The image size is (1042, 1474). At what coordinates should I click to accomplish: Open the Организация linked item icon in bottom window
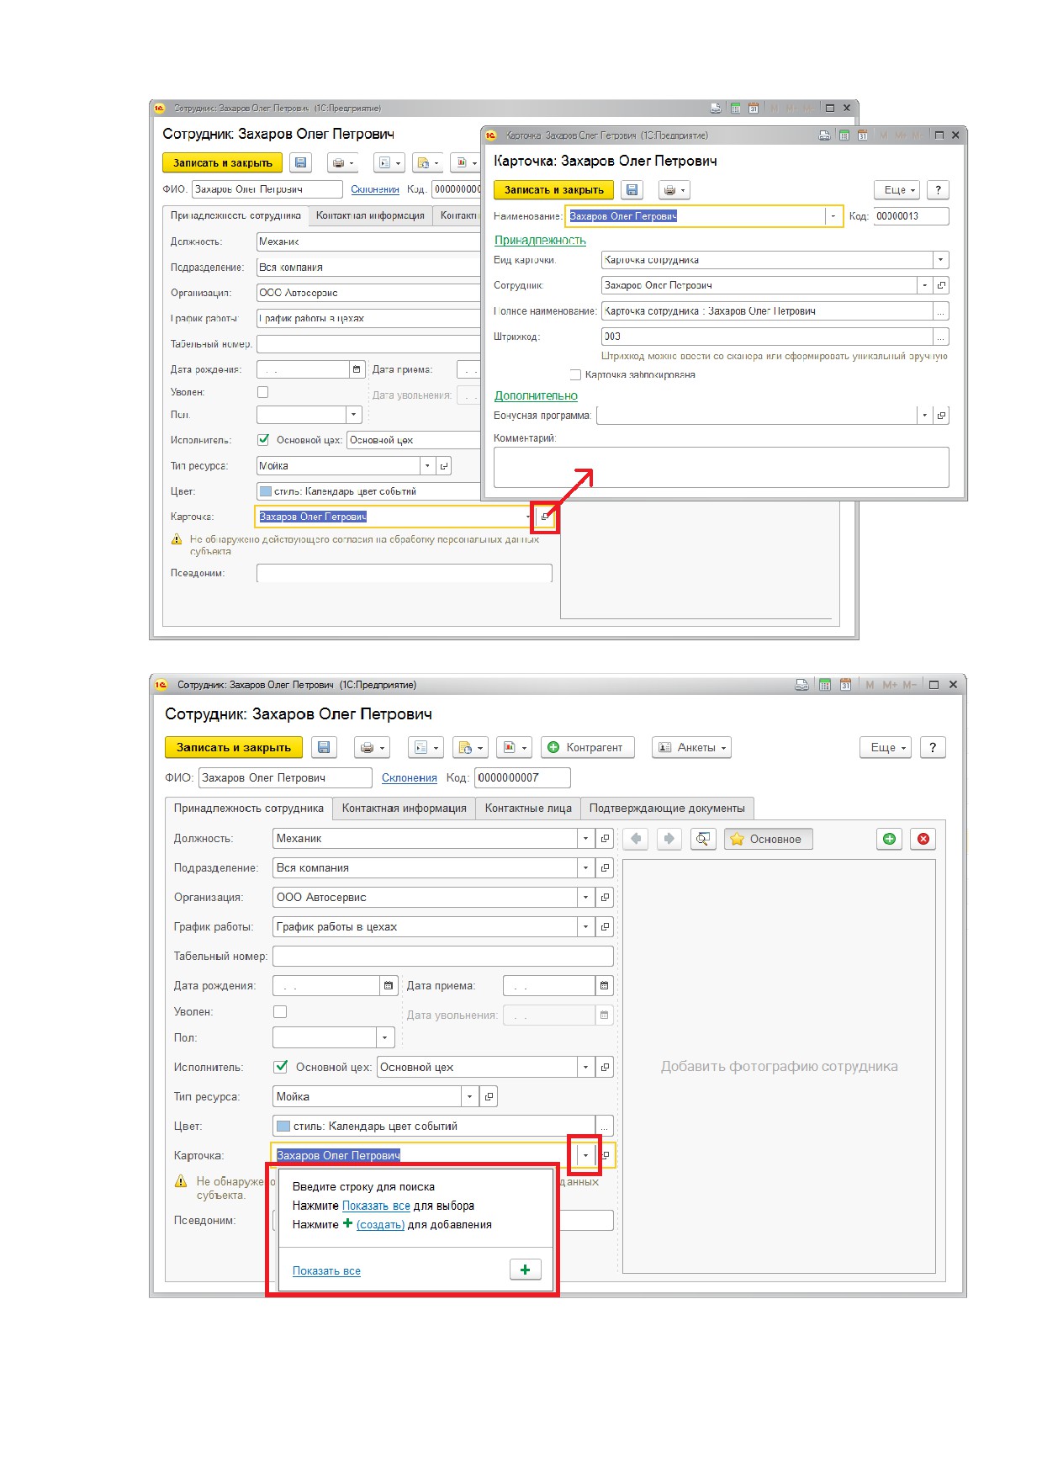coord(605,898)
